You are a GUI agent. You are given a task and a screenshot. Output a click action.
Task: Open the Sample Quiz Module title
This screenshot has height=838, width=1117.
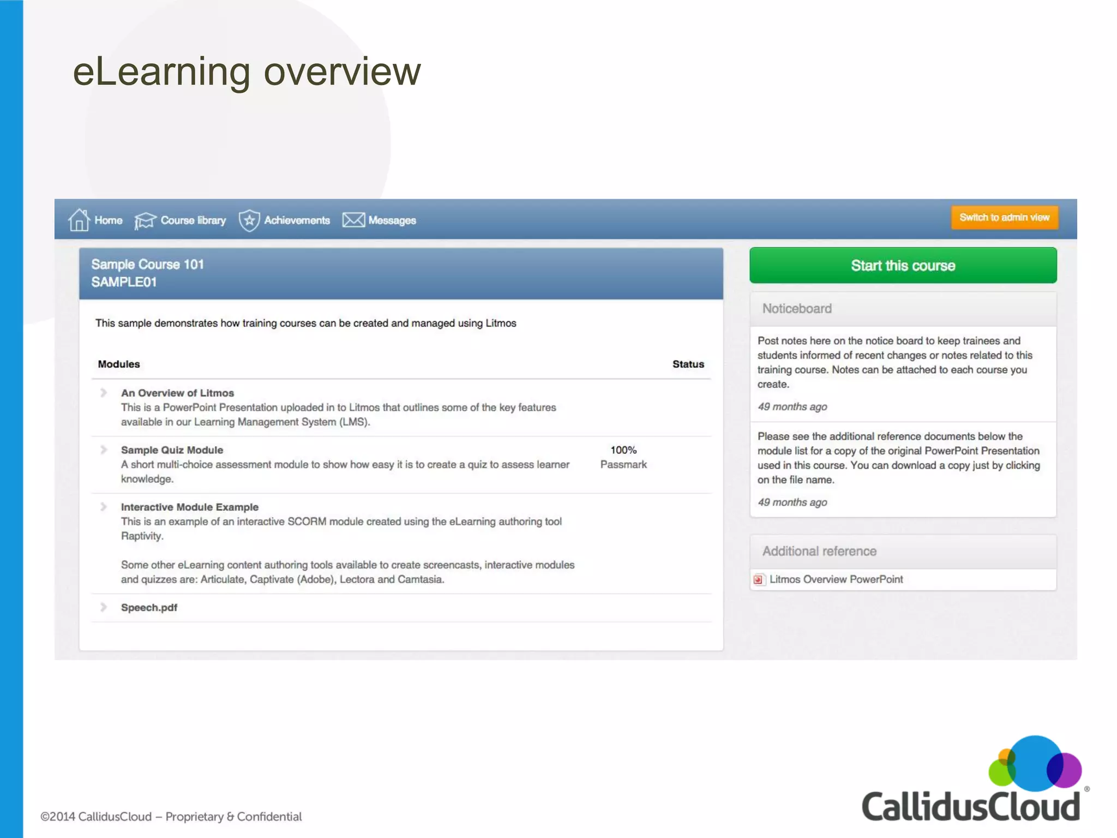pos(172,450)
